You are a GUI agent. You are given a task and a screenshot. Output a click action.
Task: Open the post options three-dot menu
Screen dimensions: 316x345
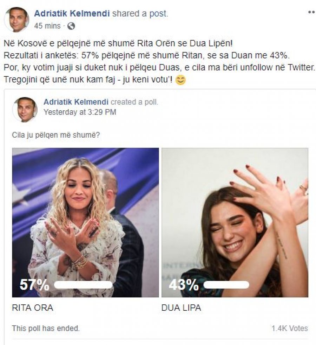311,13
